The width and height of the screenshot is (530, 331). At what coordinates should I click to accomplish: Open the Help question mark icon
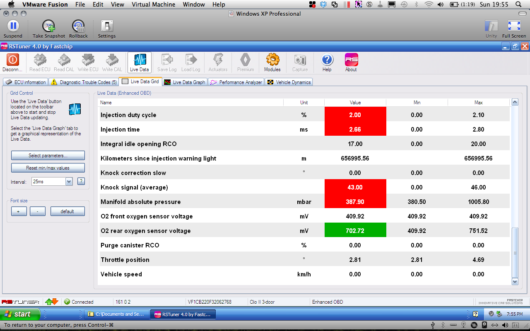(x=327, y=60)
